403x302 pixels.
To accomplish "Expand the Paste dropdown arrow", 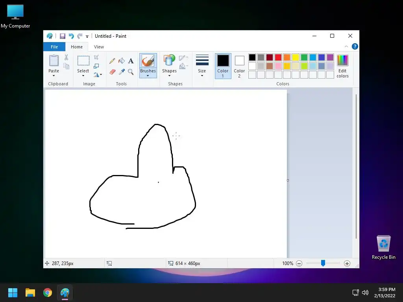I will pyautogui.click(x=54, y=76).
